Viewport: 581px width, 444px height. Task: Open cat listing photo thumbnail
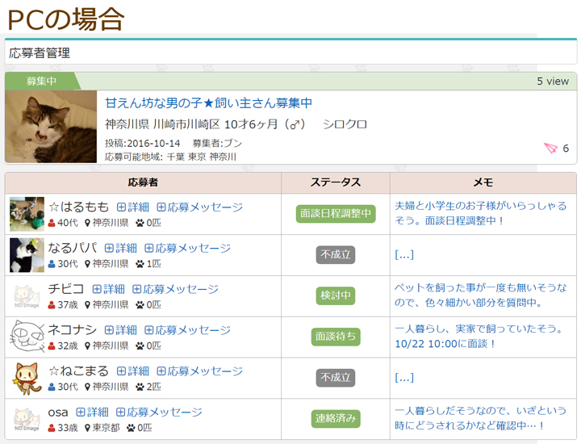point(51,127)
